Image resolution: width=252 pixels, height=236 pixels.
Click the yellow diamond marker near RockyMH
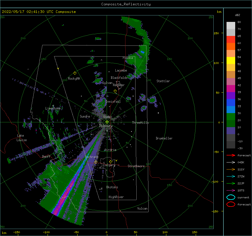[75, 73]
